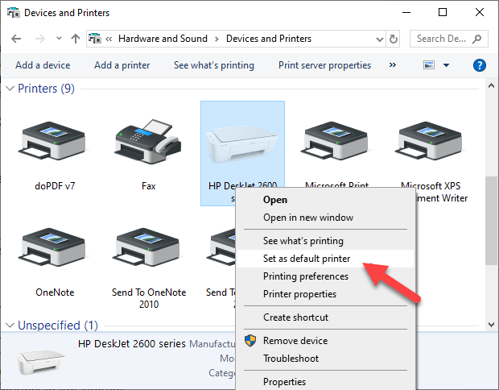Click Add a device in toolbar

coord(43,65)
